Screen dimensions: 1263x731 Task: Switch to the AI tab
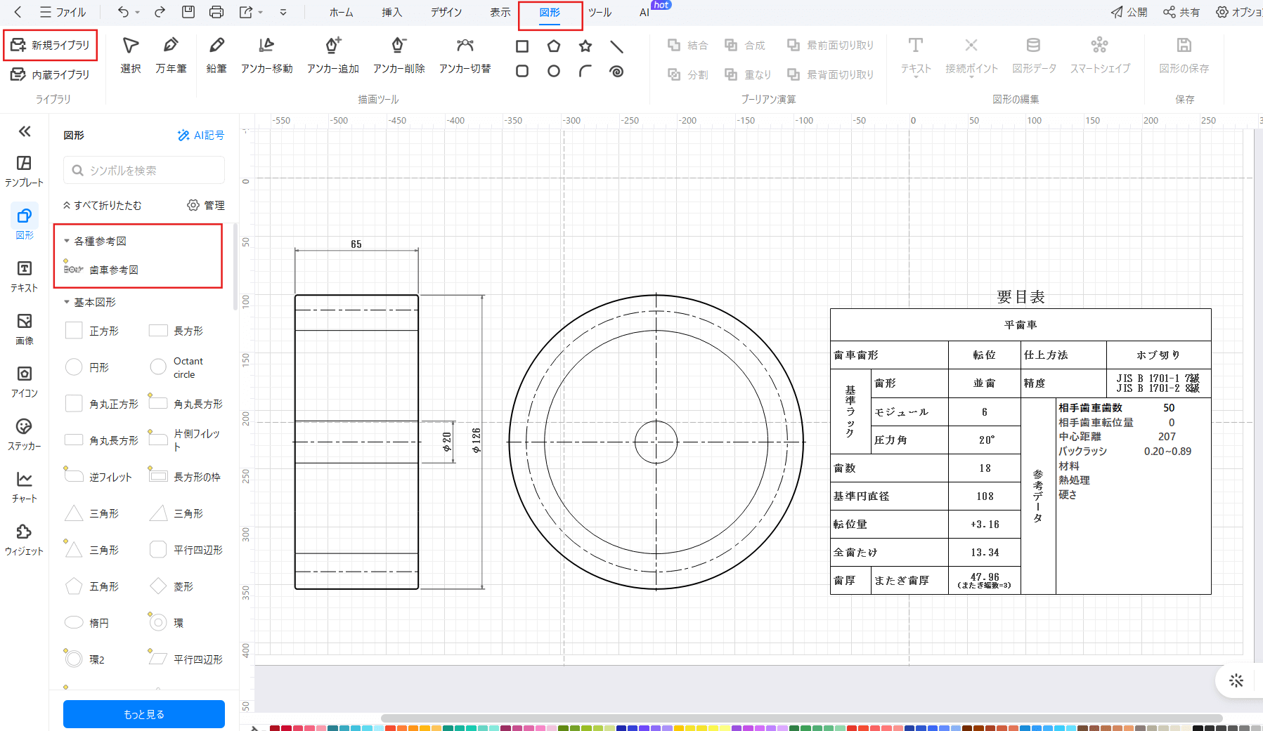click(645, 12)
